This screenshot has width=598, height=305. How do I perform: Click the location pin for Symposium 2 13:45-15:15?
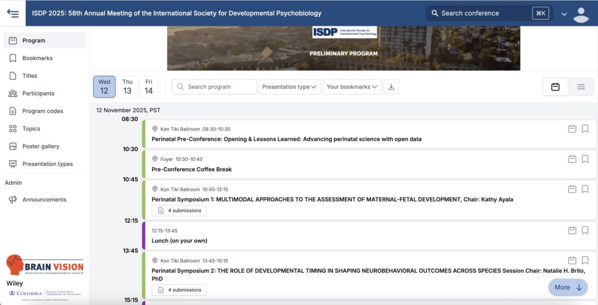(154, 261)
